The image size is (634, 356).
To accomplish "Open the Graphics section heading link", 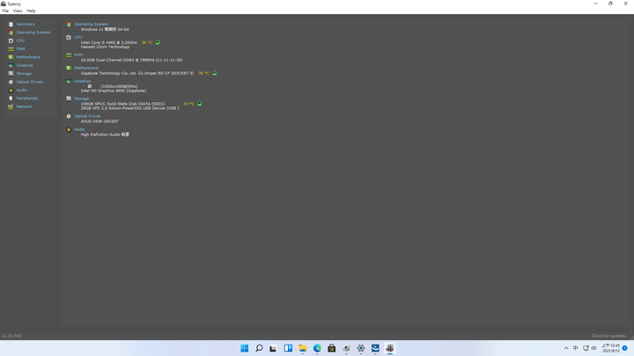I will 83,81.
